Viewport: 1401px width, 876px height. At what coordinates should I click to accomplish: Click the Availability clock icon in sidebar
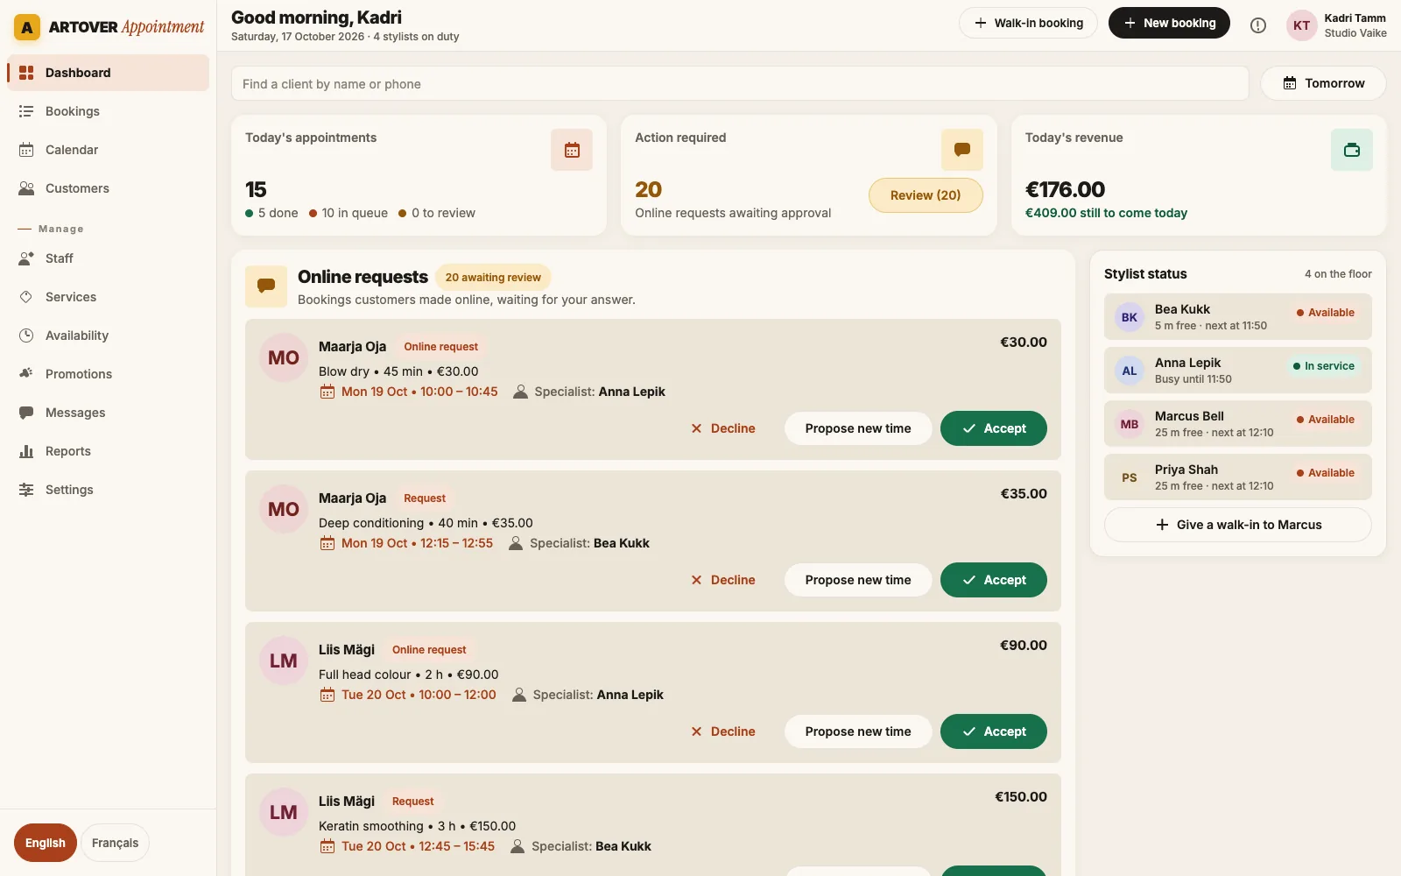pyautogui.click(x=26, y=336)
